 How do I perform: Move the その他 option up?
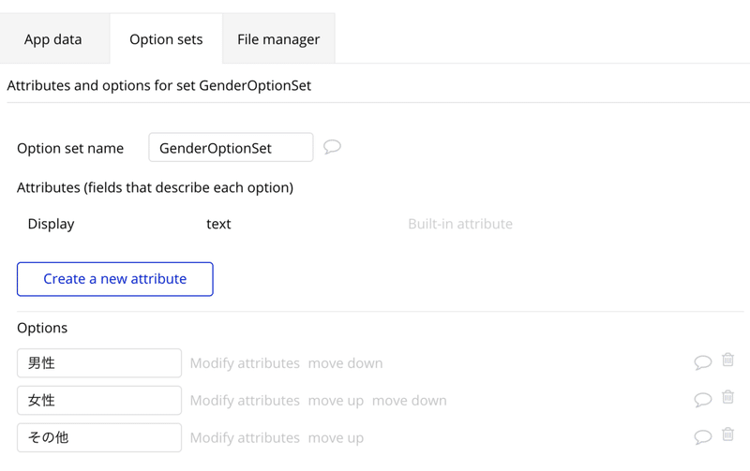point(336,437)
